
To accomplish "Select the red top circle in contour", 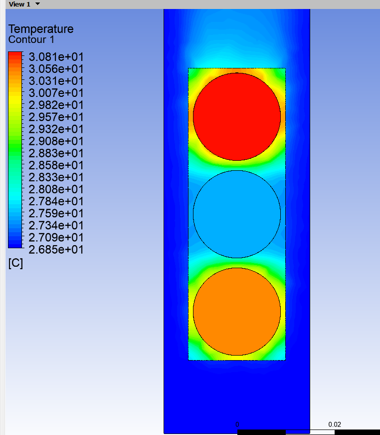I will [237, 117].
